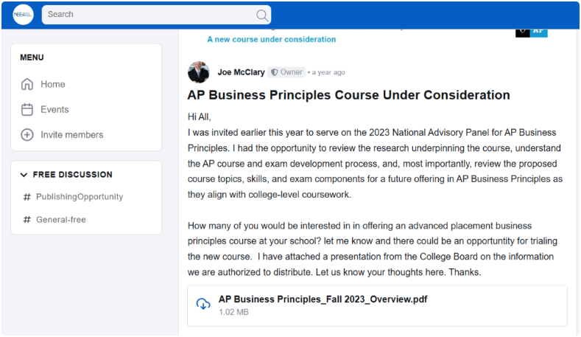Focus the Search input field
Screen dimensions: 581x337
click(156, 15)
